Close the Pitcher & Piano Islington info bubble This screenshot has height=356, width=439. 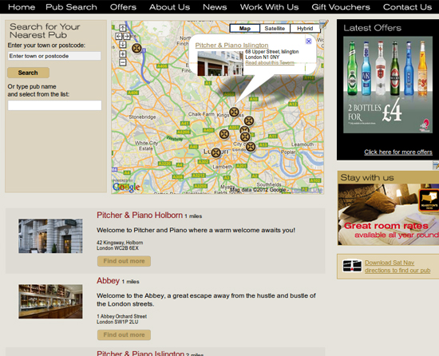point(309,42)
